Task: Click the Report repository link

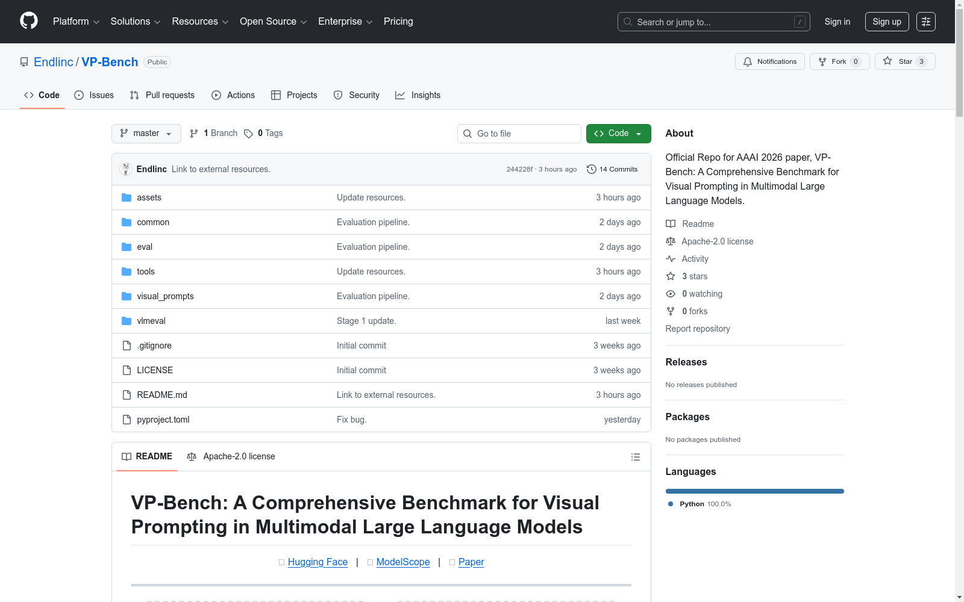Action: (698, 329)
